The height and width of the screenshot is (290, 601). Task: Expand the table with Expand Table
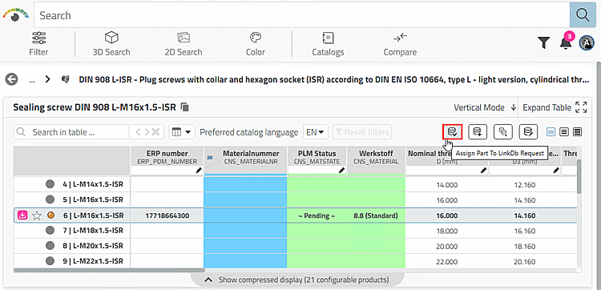point(555,107)
